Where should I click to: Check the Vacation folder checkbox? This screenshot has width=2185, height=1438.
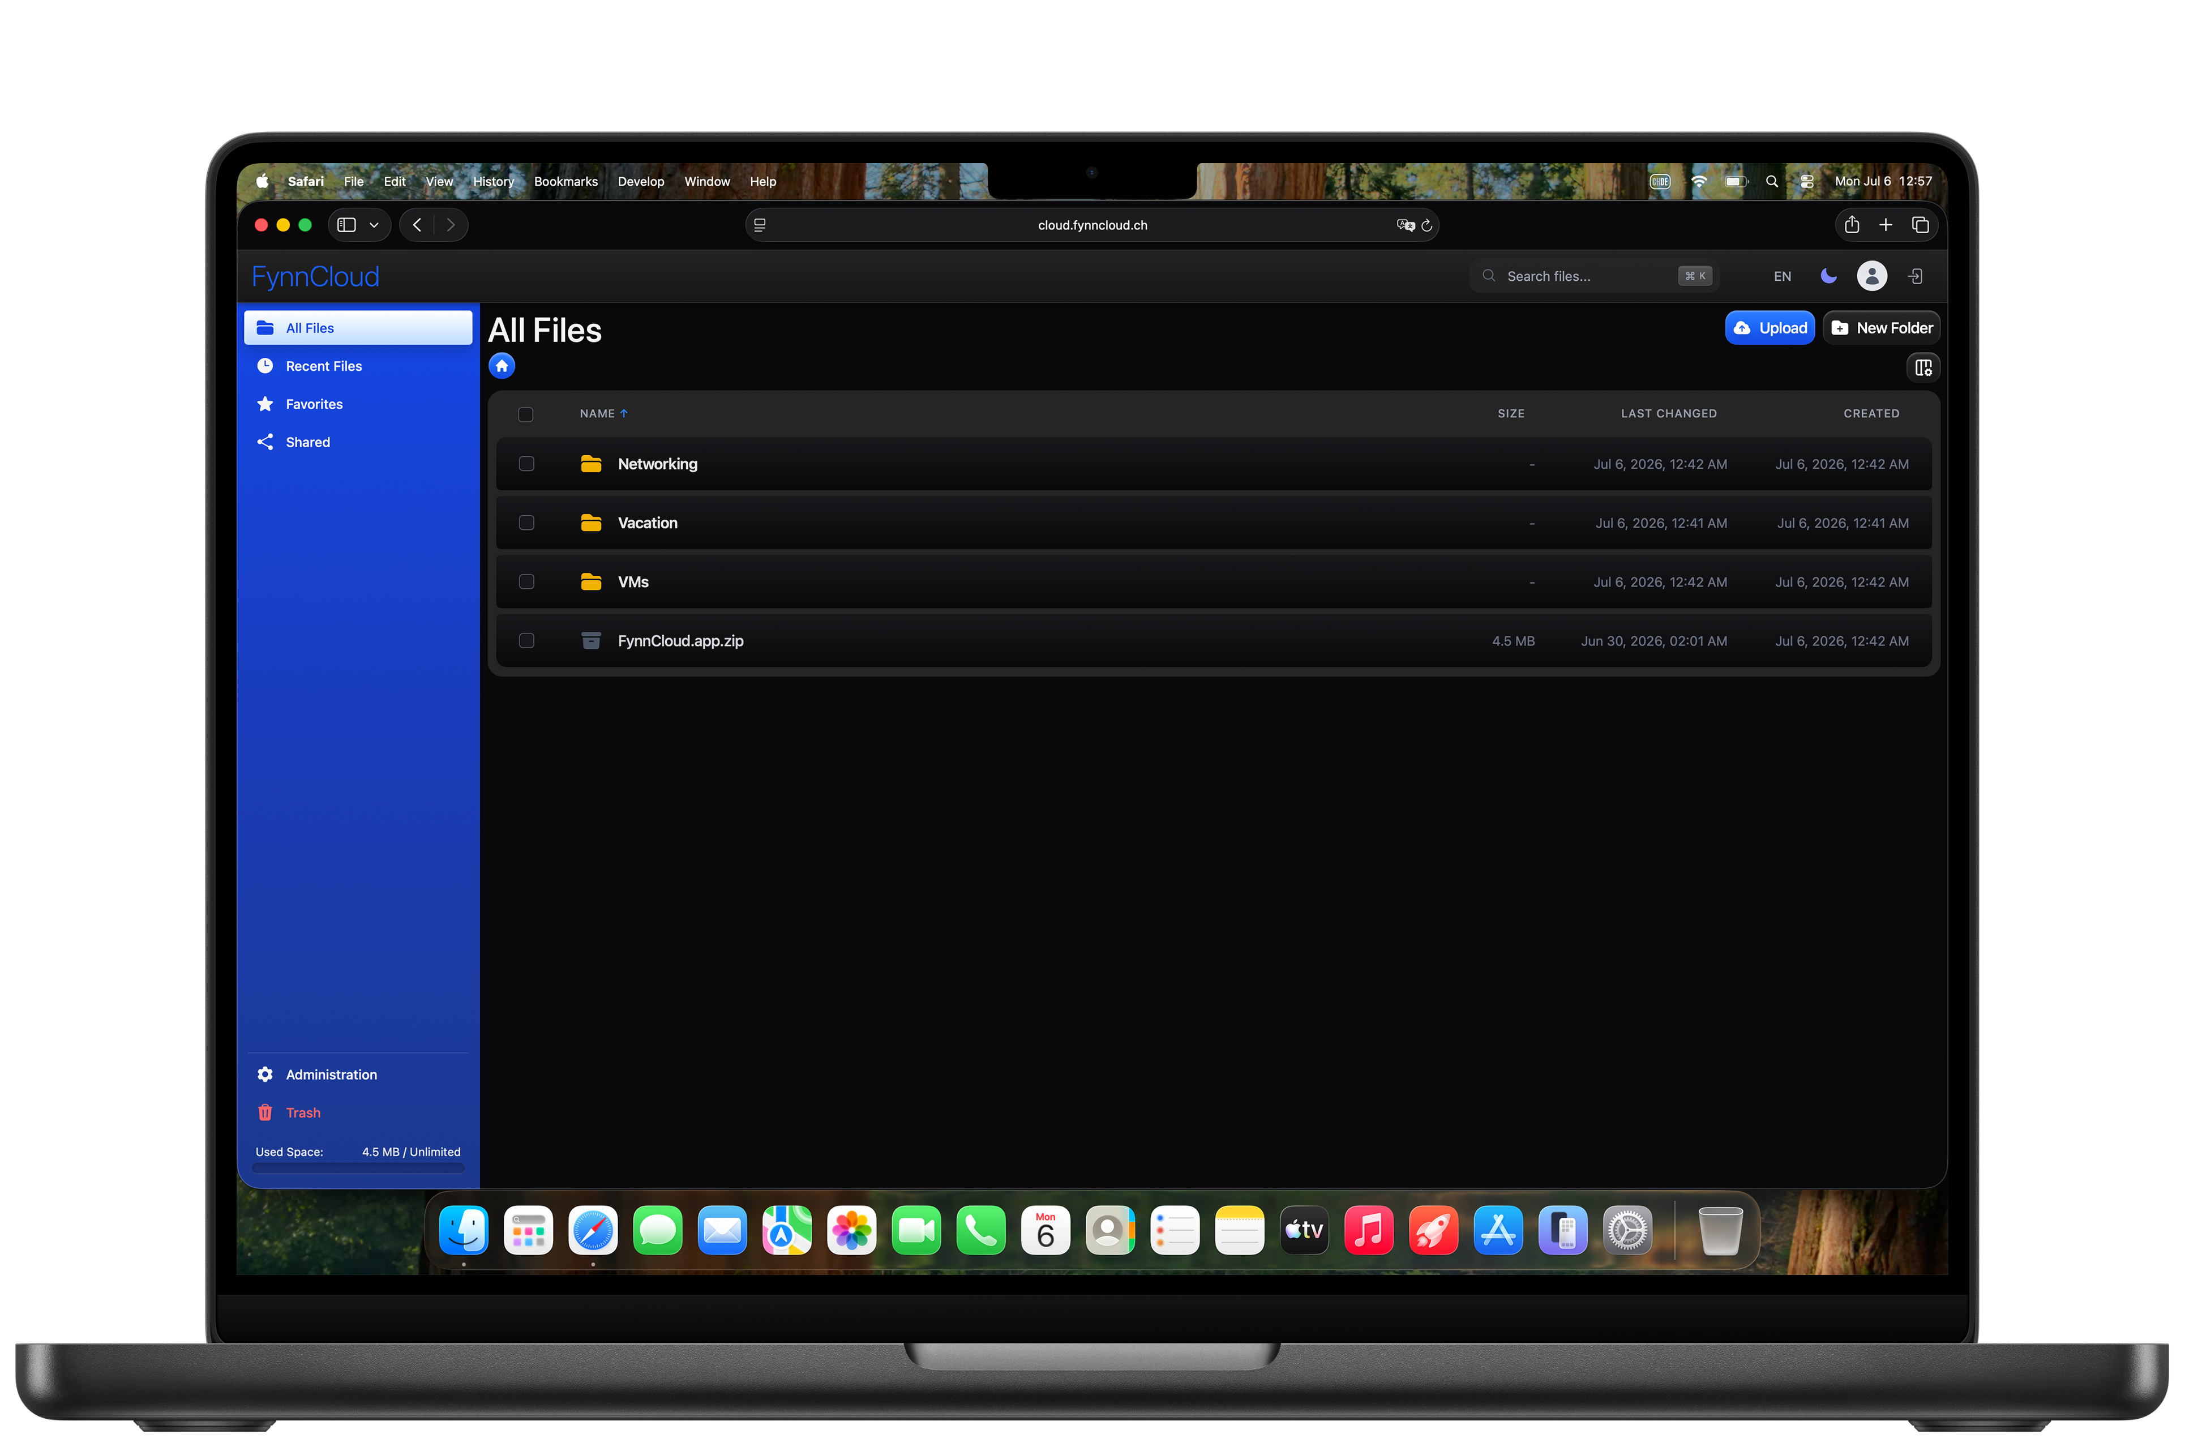pyautogui.click(x=526, y=523)
